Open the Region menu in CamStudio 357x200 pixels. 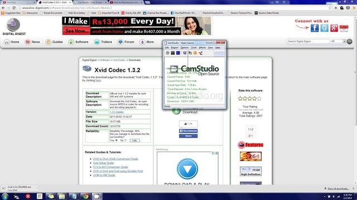tap(175, 48)
